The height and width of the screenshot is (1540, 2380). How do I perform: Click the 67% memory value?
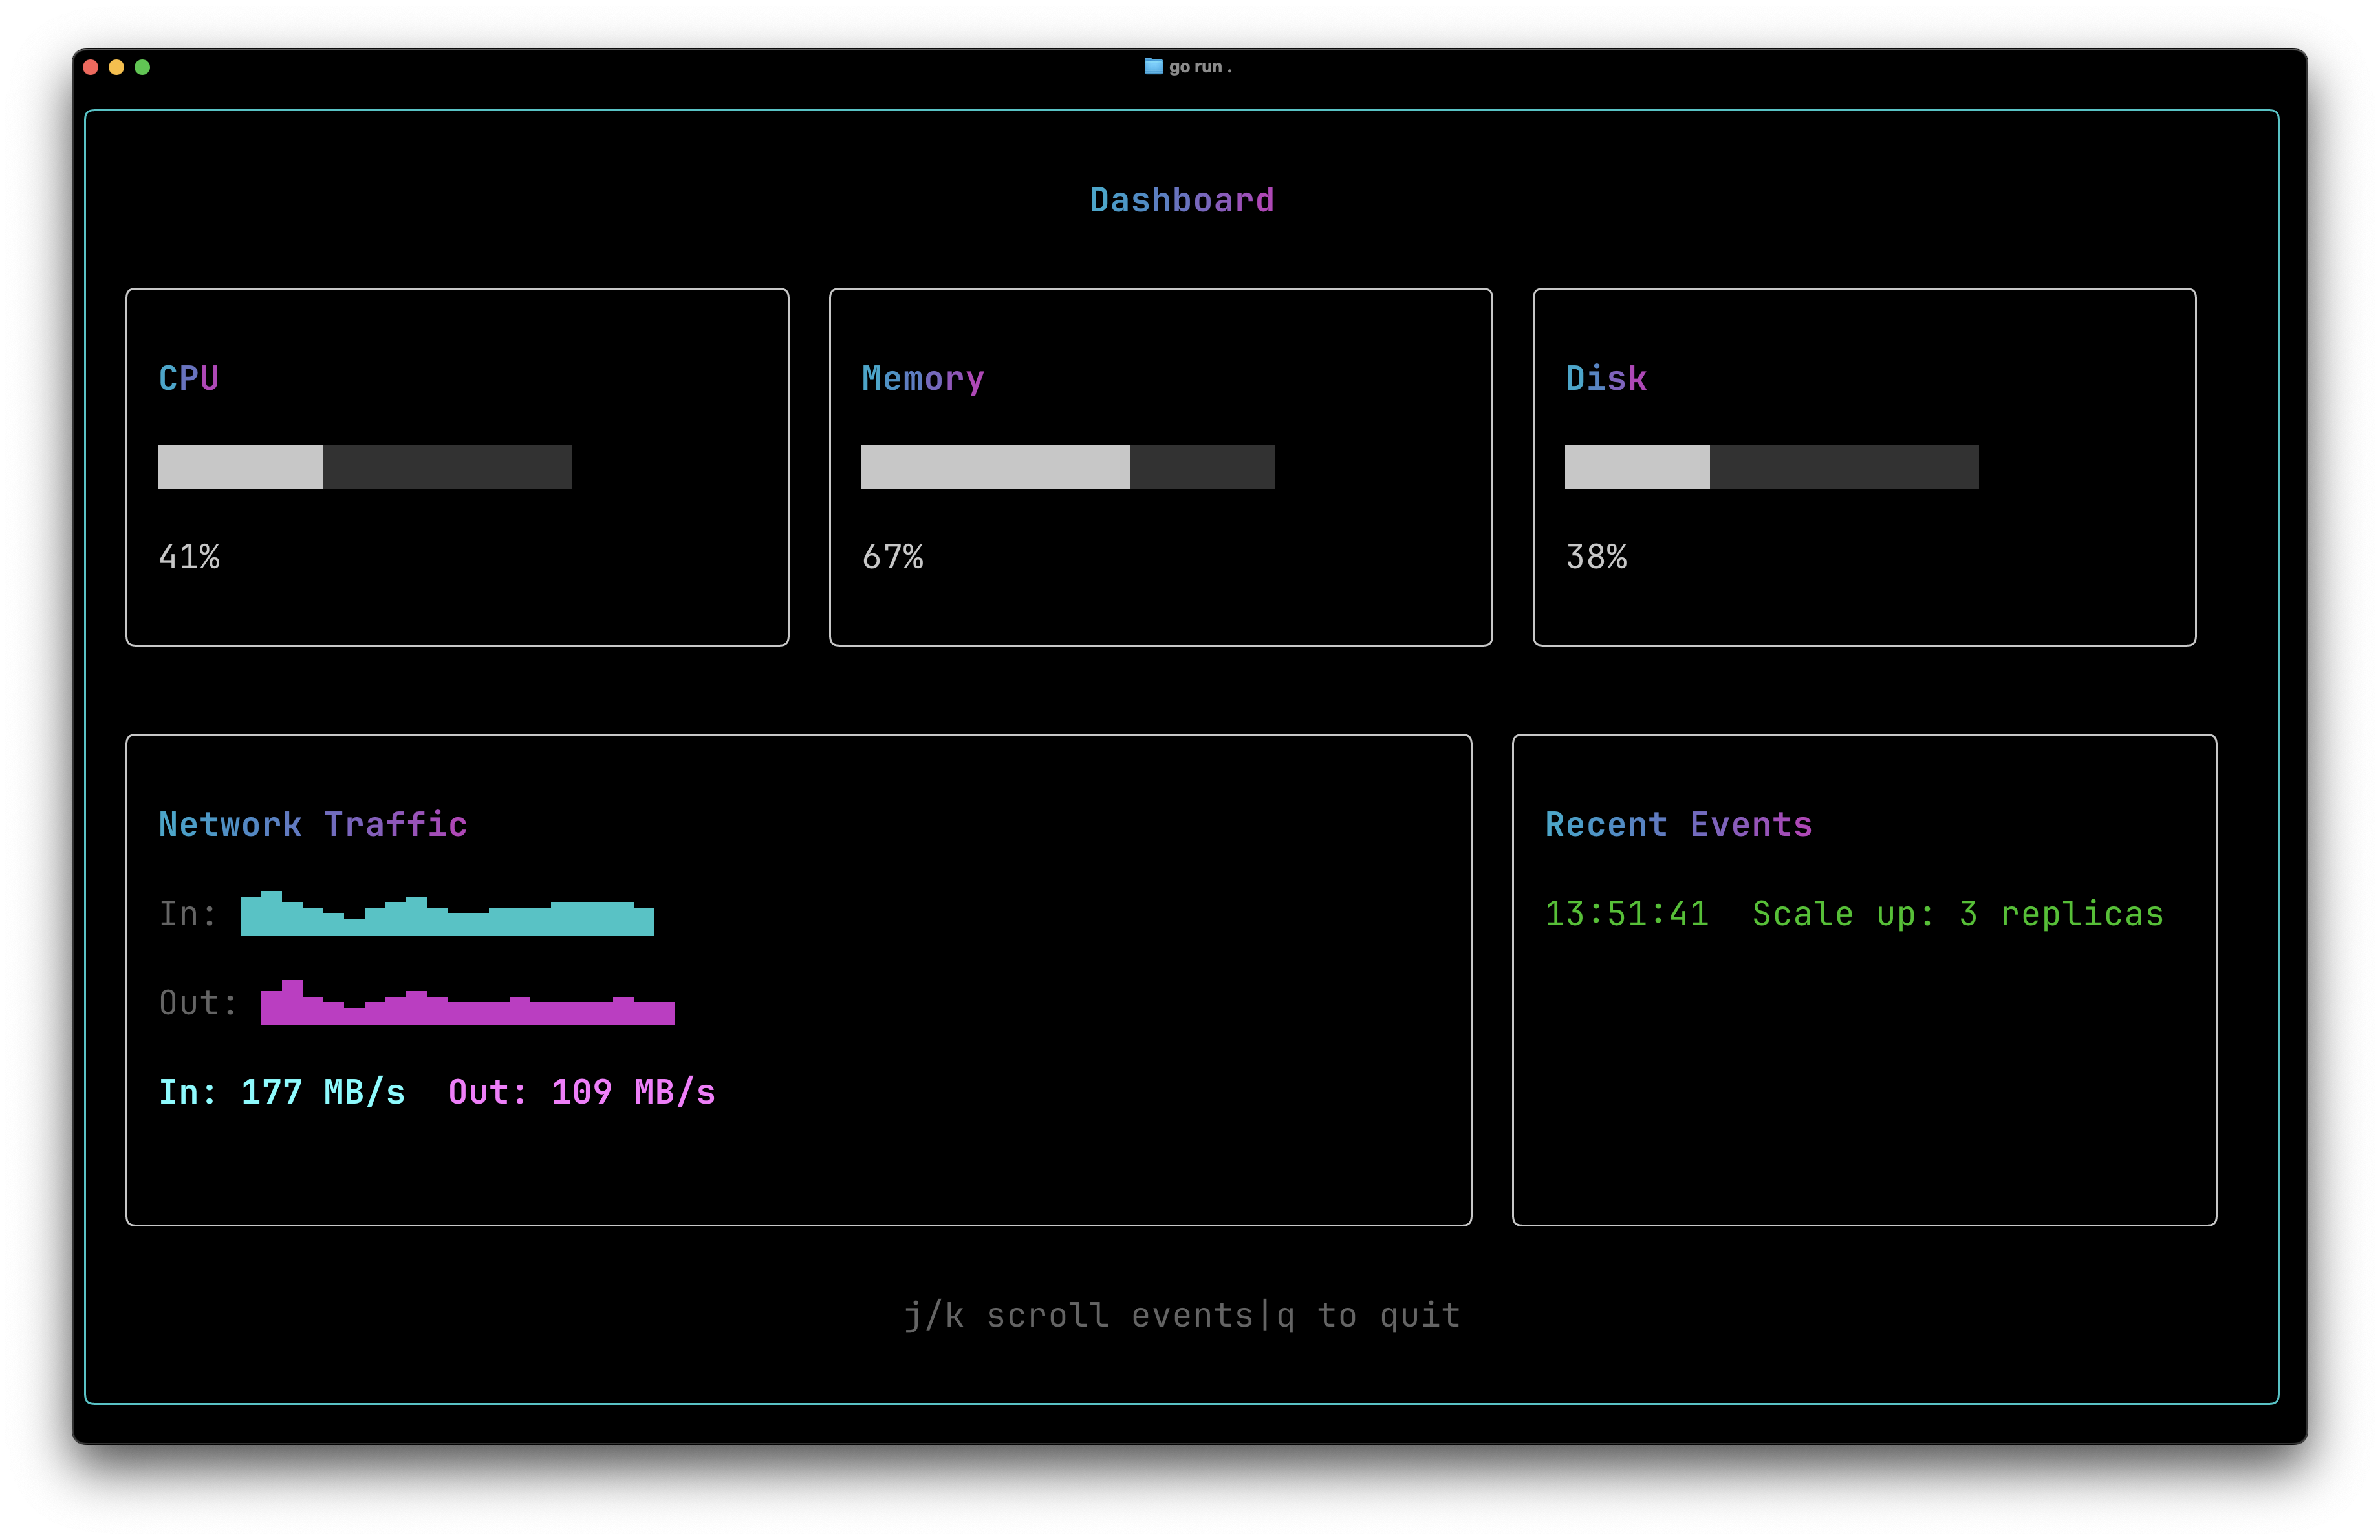[x=893, y=555]
